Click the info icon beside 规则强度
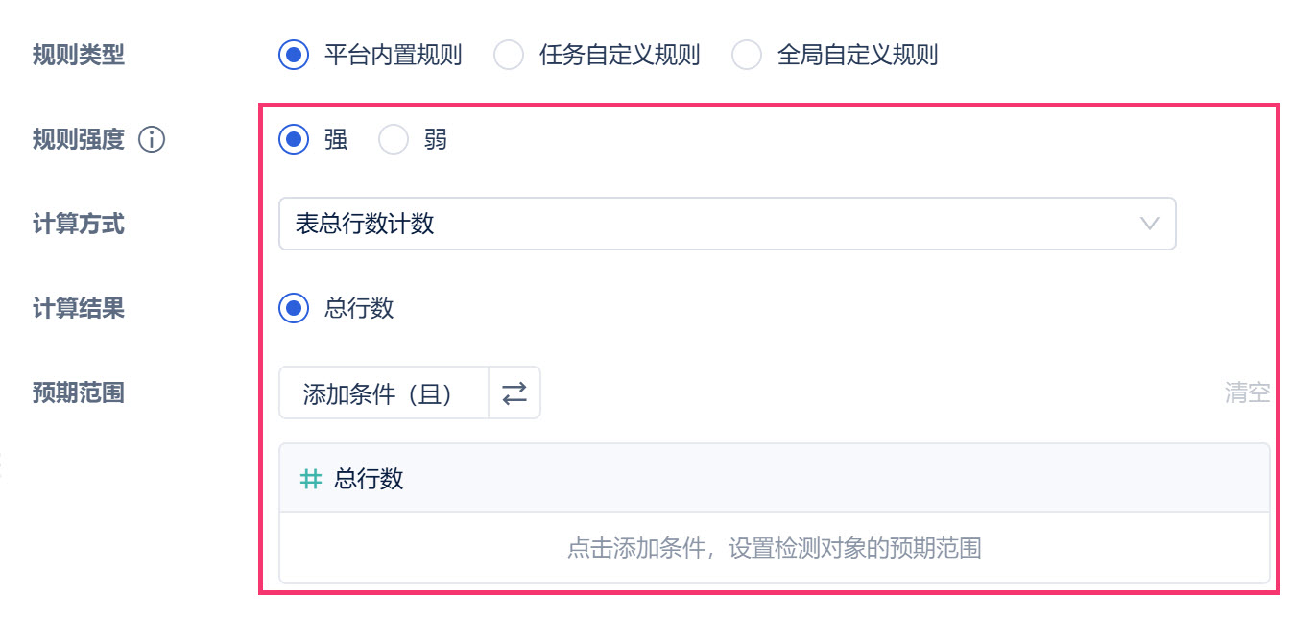Screen dimensions: 1315x618 [152, 140]
